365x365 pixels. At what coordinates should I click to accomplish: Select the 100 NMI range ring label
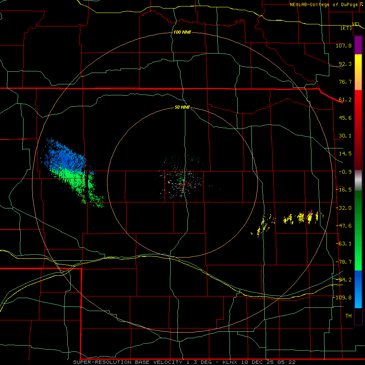tap(182, 32)
